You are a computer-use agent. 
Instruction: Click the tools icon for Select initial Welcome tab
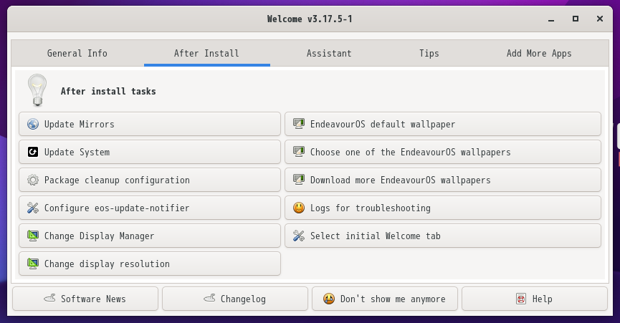click(x=299, y=236)
